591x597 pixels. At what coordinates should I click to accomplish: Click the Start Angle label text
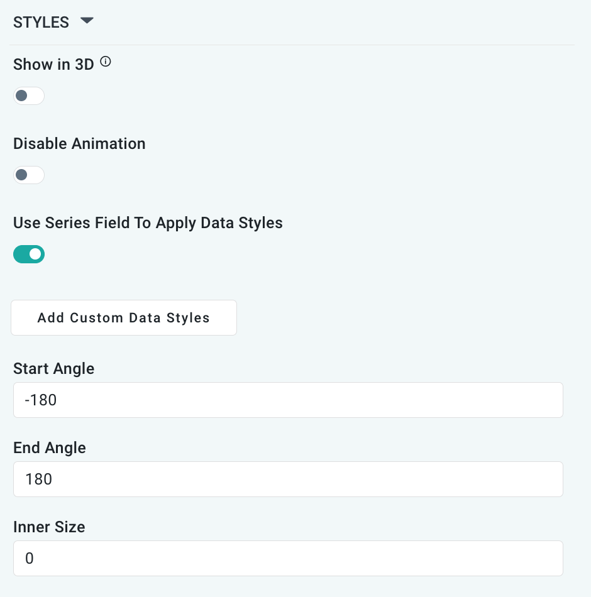tap(53, 369)
